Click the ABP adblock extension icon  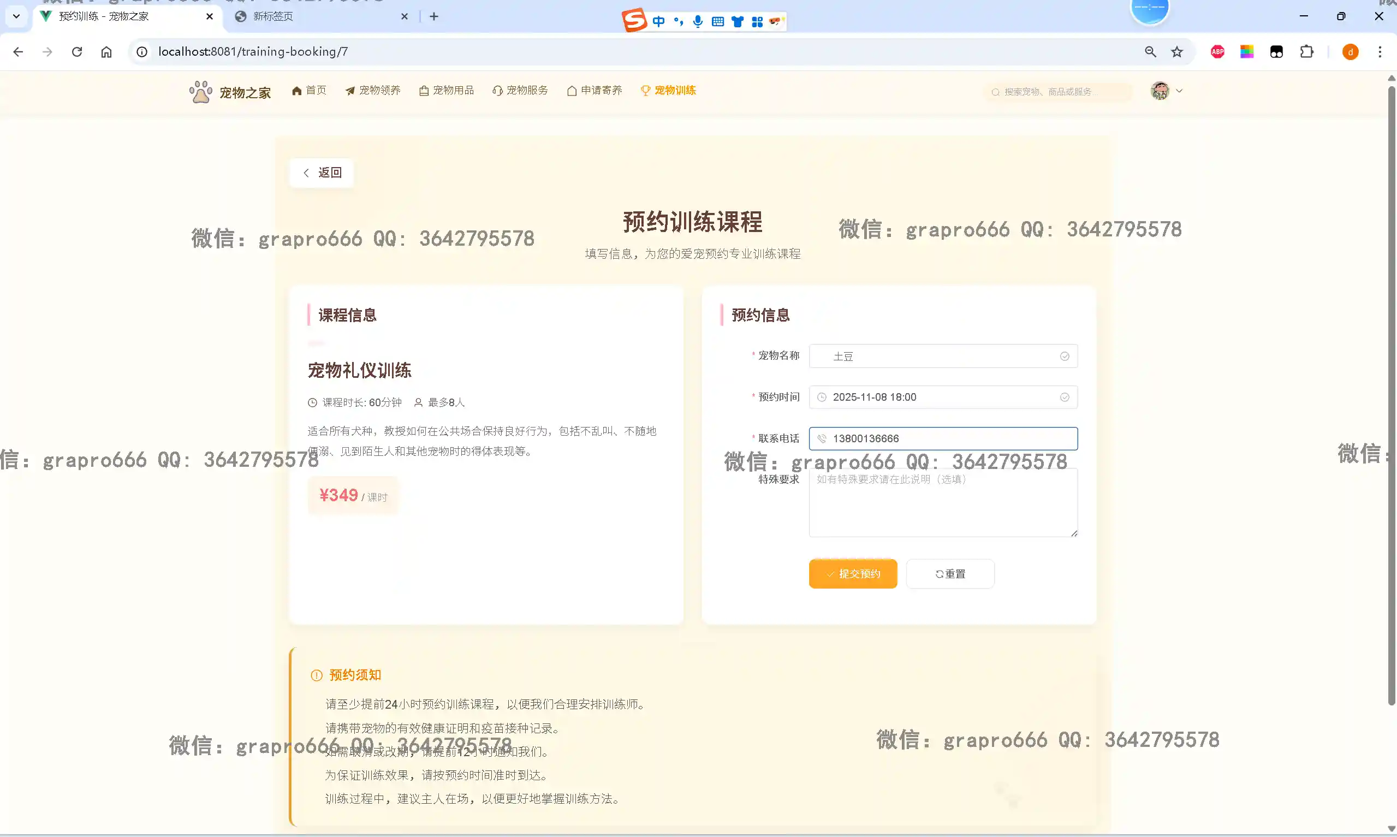[1217, 52]
